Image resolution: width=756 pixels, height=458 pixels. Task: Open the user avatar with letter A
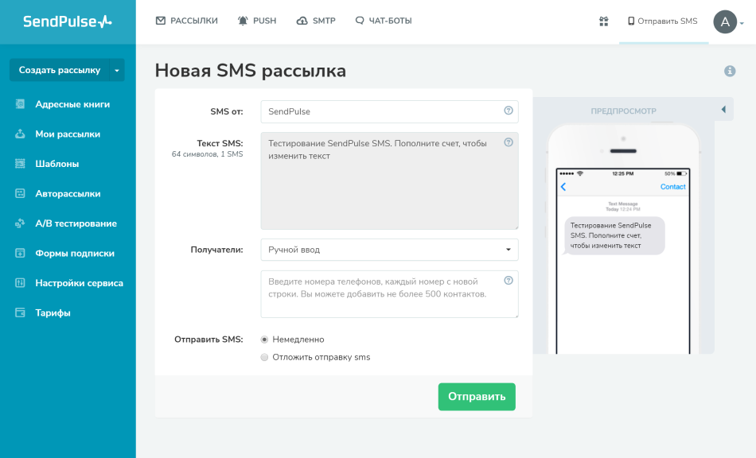point(725,21)
